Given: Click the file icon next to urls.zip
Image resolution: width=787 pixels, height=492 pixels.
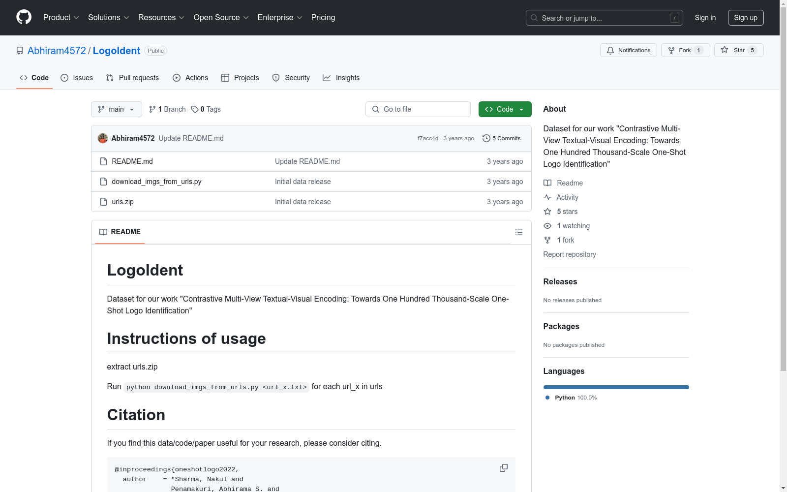Looking at the screenshot, I should click(103, 202).
